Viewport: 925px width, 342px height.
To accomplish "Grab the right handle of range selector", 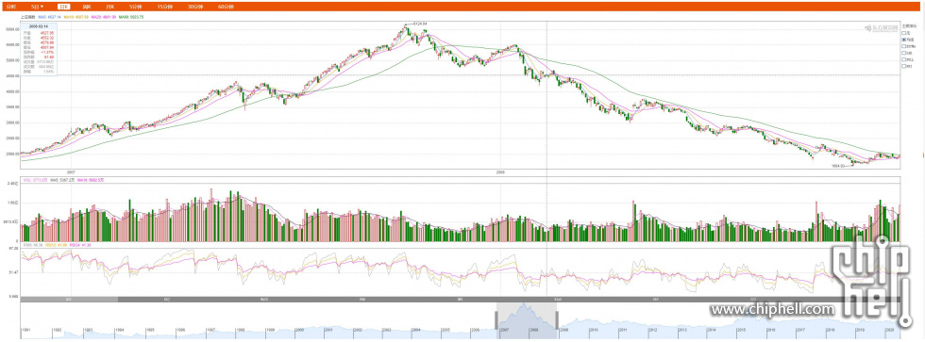I will (556, 320).
